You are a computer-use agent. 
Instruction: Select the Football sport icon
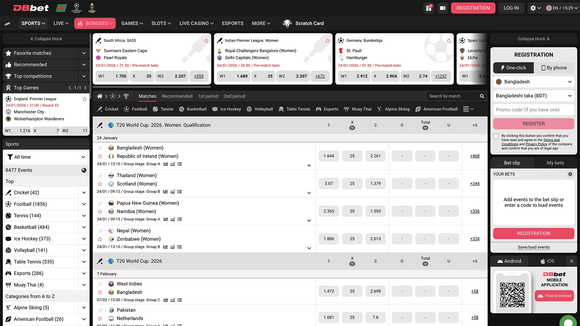[126, 109]
